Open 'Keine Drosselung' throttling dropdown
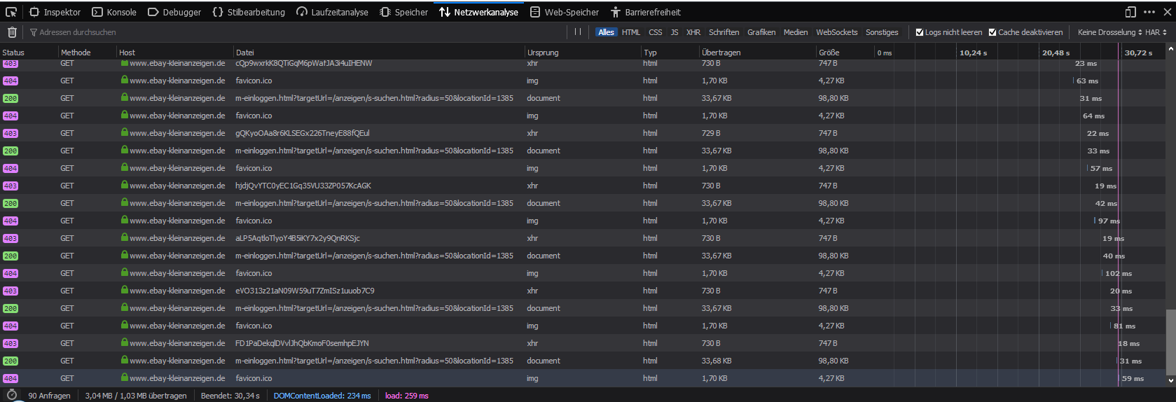 pos(1109,32)
